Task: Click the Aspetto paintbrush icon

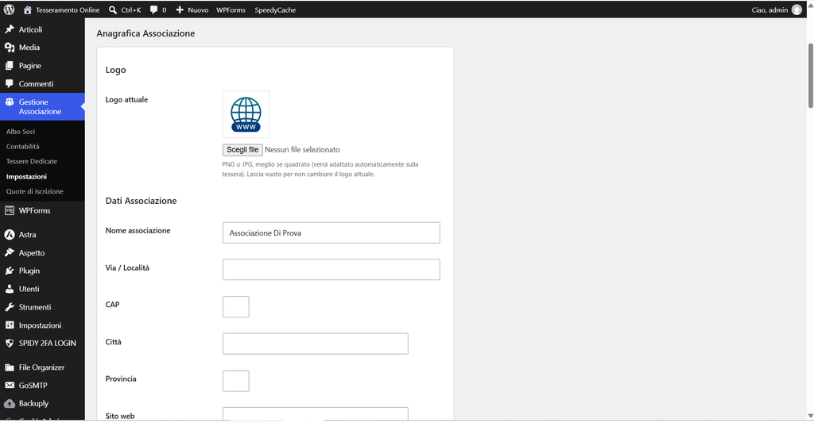Action: tap(10, 252)
